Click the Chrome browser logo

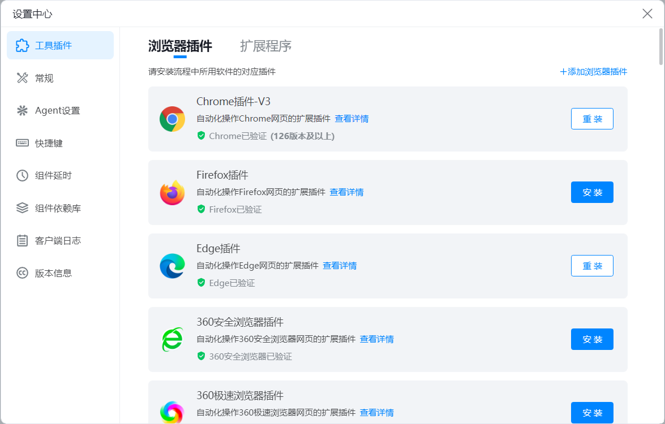tap(172, 119)
